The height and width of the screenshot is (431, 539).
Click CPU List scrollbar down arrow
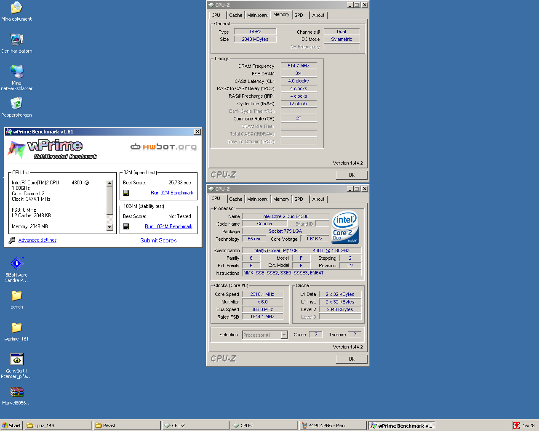pos(110,227)
